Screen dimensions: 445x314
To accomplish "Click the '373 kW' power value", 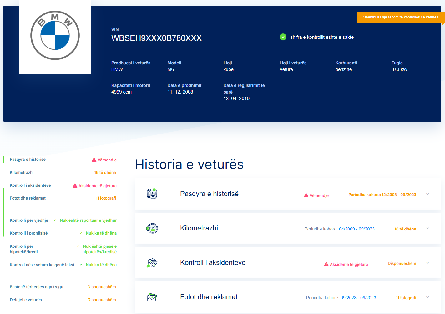I will pyautogui.click(x=399, y=69).
